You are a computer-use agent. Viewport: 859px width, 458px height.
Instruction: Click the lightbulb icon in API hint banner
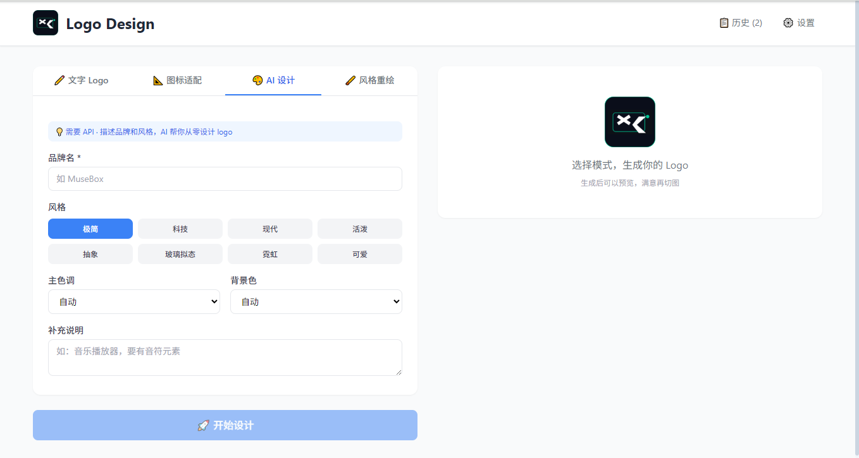(59, 132)
